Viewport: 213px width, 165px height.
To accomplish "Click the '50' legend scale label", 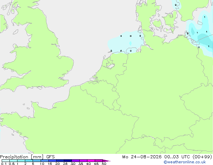I will point(104,164).
